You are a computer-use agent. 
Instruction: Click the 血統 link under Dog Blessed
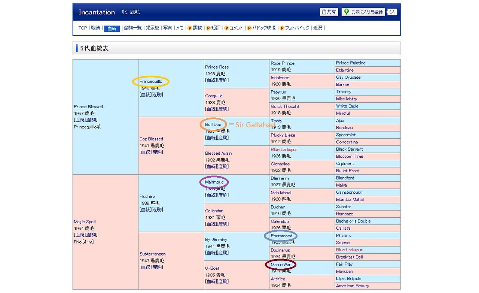click(146, 152)
